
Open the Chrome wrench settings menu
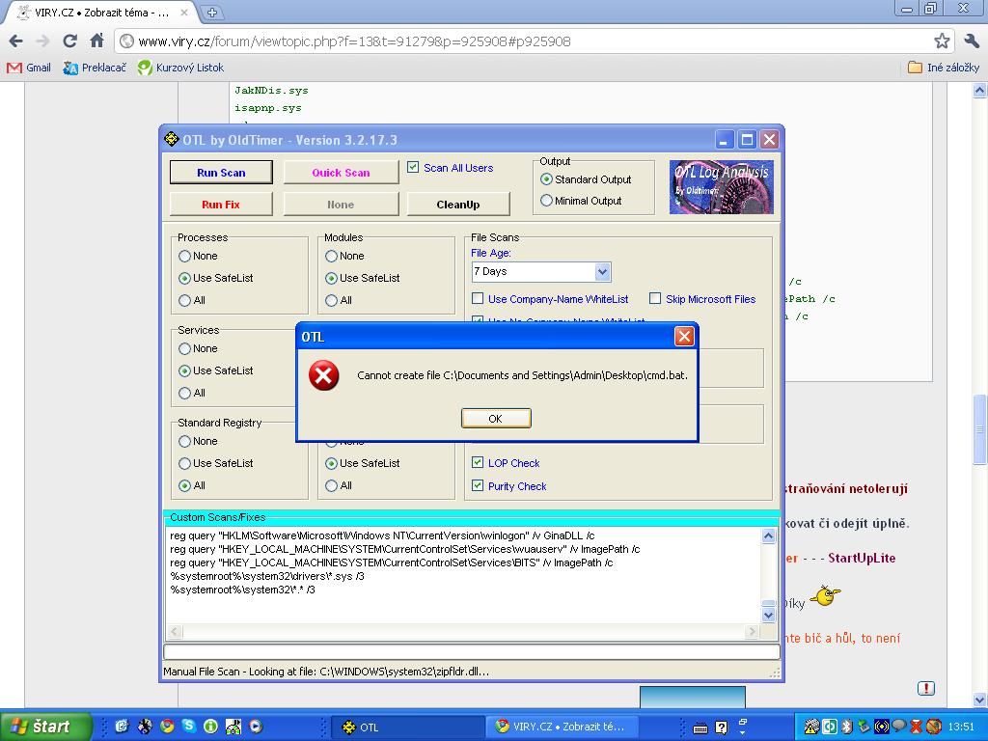(971, 41)
